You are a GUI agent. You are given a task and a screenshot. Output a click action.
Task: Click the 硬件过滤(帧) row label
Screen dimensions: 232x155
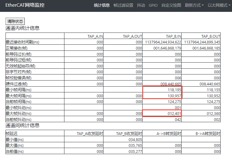point(16,84)
